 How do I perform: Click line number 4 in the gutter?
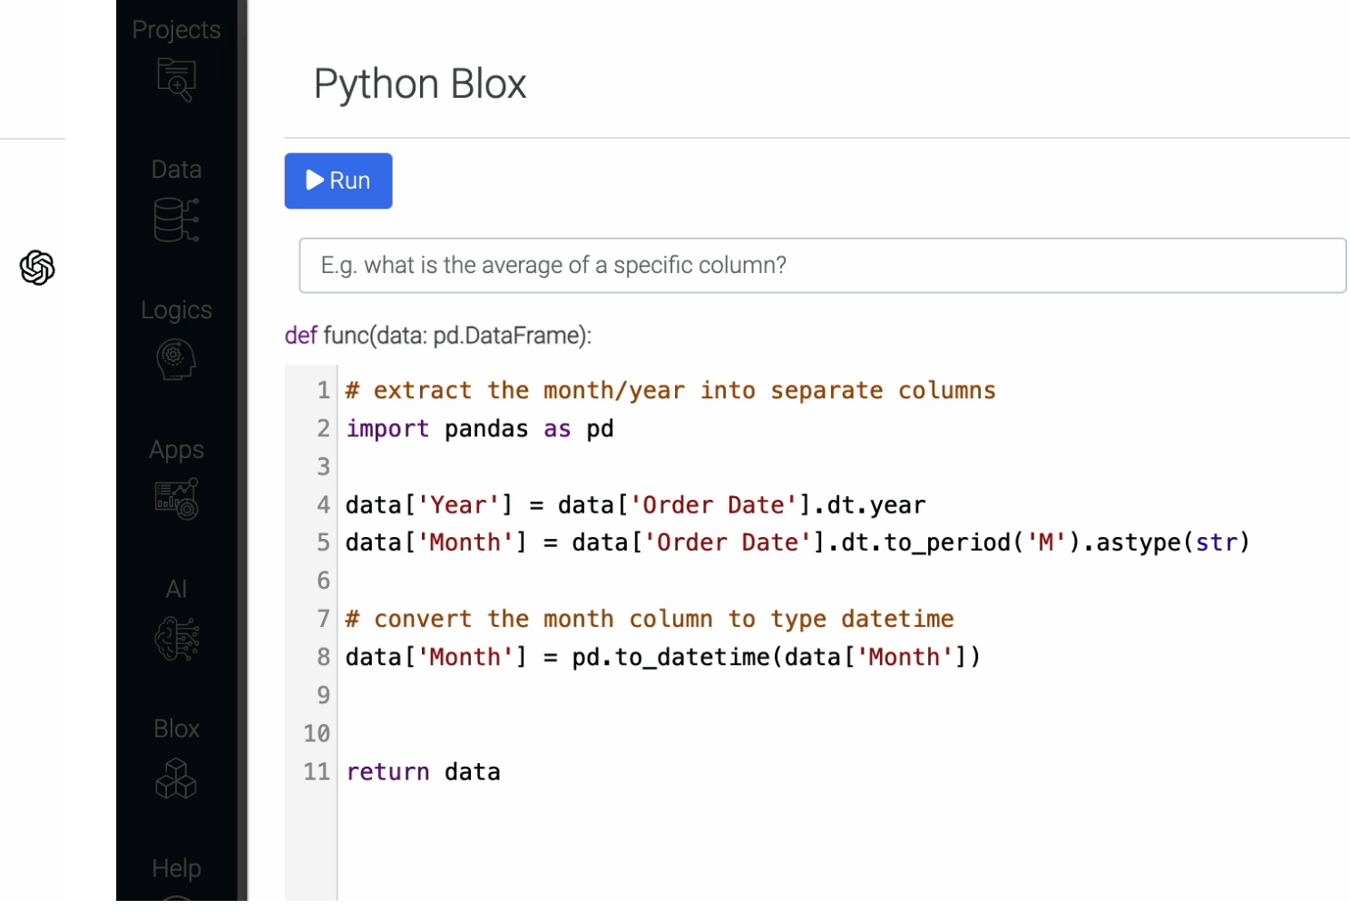click(x=322, y=504)
